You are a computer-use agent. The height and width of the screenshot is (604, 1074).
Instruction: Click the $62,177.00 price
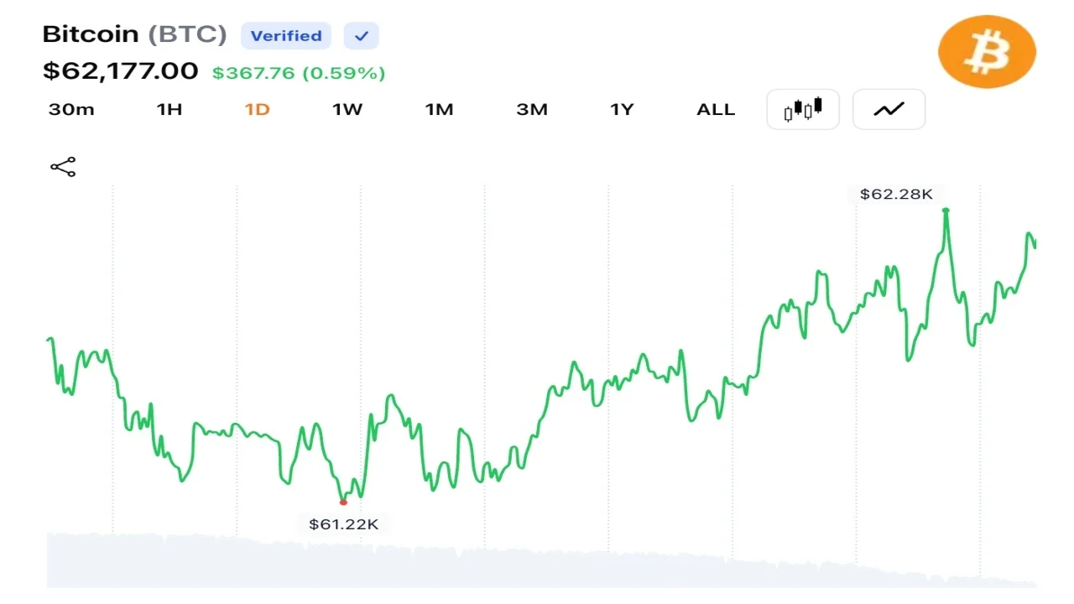[x=121, y=71]
